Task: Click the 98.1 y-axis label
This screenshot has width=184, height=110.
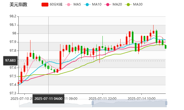Action: click(x=13, y=25)
